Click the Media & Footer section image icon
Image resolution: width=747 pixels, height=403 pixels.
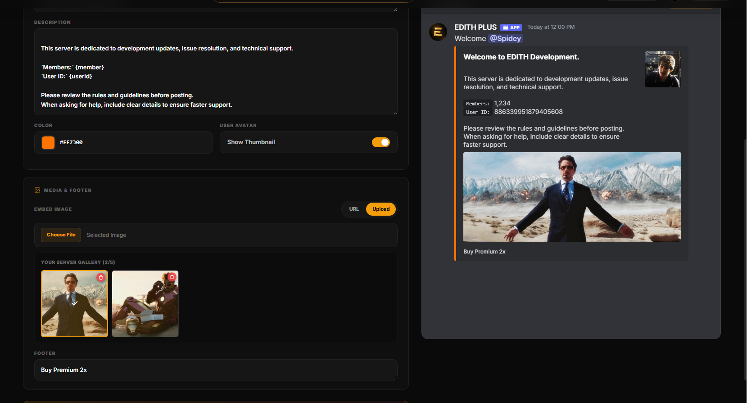coord(37,190)
